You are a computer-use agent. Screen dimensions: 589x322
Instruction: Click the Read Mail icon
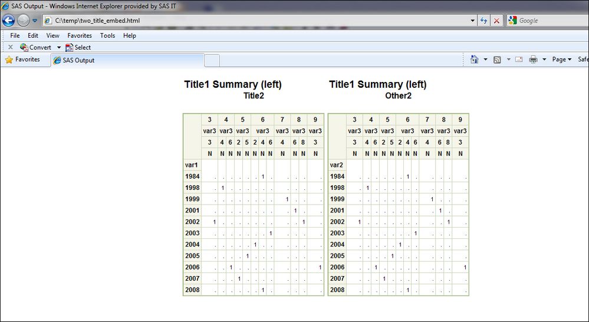519,60
